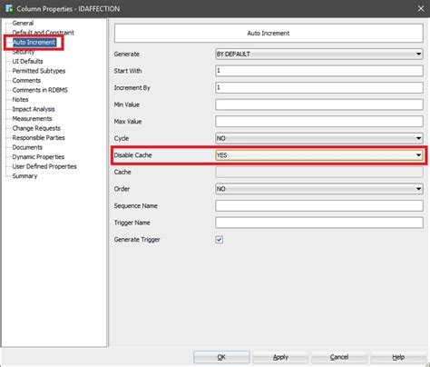Viewport: 430px width, 367px height.
Task: Select the Auto Increment tree item
Action: (34, 43)
